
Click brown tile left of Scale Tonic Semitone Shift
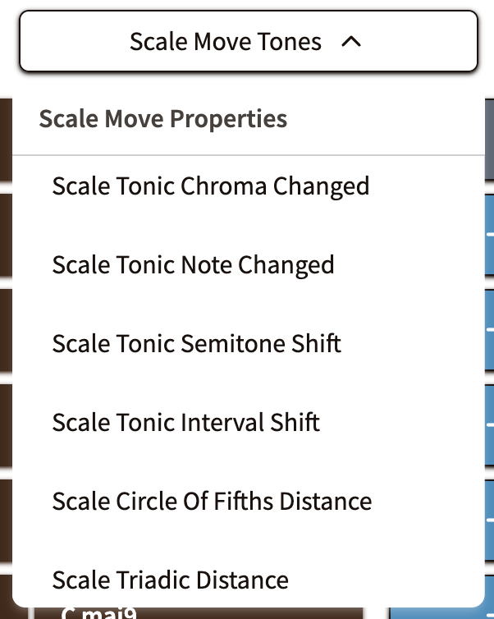[x=5, y=328]
